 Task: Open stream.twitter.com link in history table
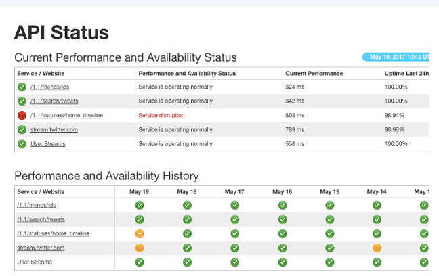coord(41,248)
